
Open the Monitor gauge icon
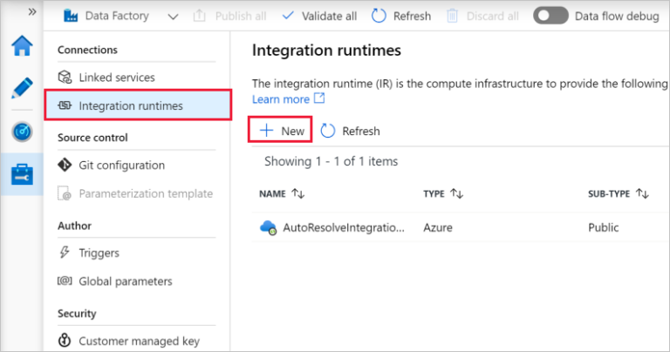(21, 131)
